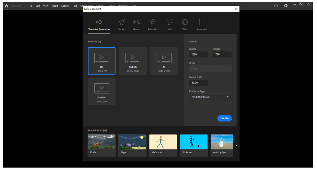The width and height of the screenshot is (317, 170).
Task: Pick the Standard 640 x 480 preset
Action: 102,91
